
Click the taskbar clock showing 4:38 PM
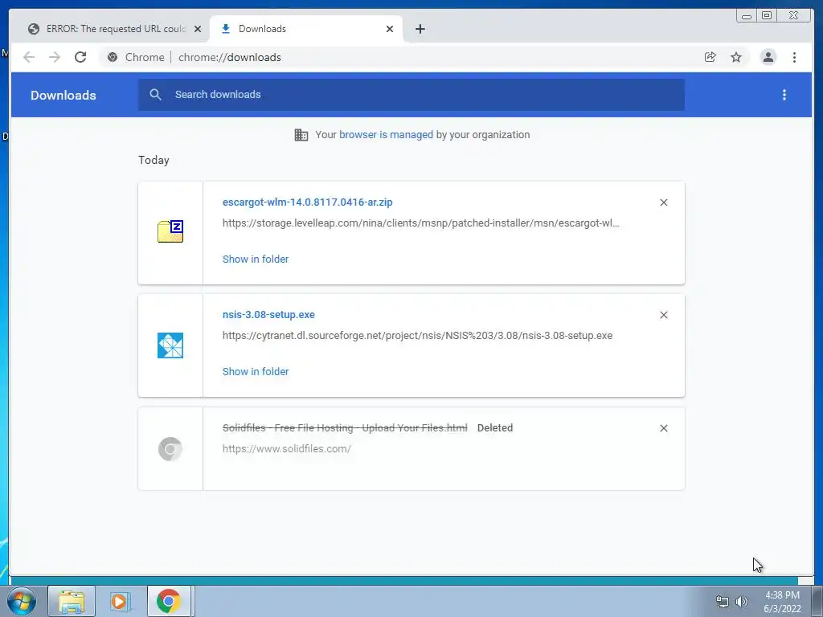782,602
